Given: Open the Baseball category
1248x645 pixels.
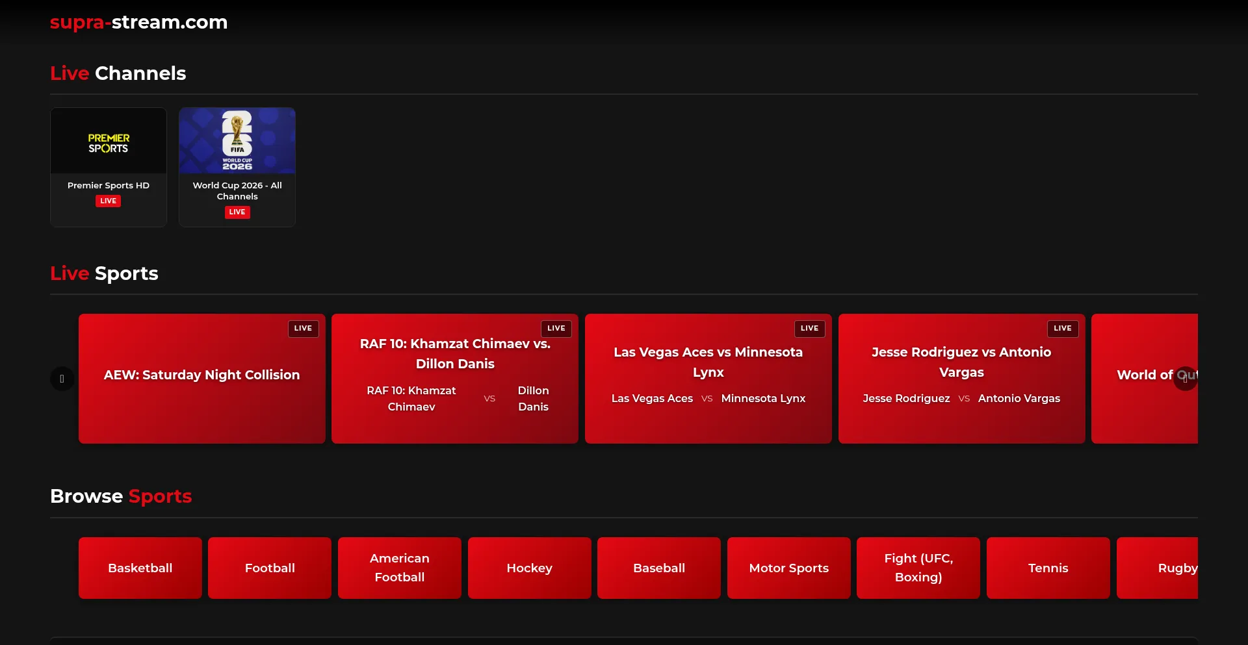Looking at the screenshot, I should (x=659, y=568).
